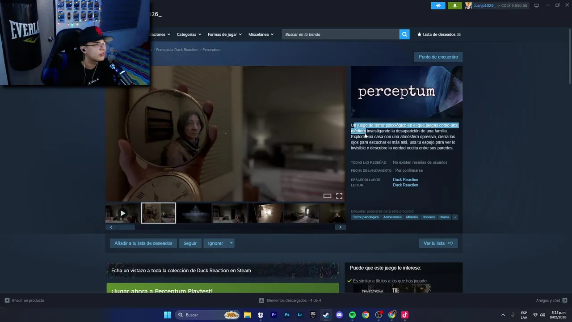The height and width of the screenshot is (322, 572).
Task: Select the mirror portrait screenshot thumbnail
Action: (159, 213)
